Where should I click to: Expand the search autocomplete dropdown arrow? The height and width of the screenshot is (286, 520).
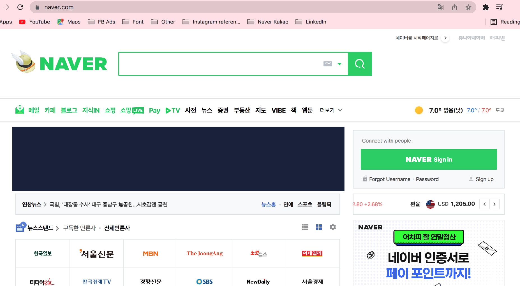point(339,64)
